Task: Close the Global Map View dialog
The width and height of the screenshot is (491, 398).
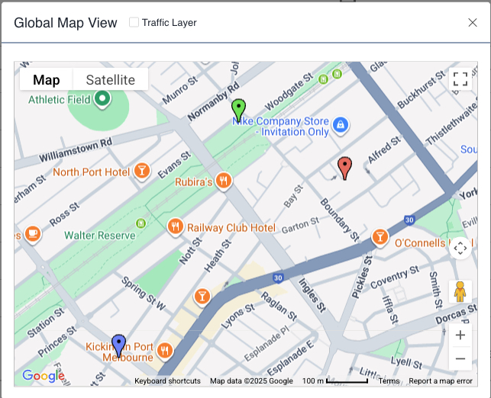Action: tap(472, 23)
